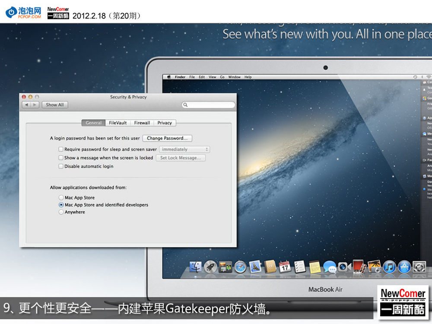432x324 pixels.
Task: Click 'A login password has been set' text
Action: [x=95, y=138]
